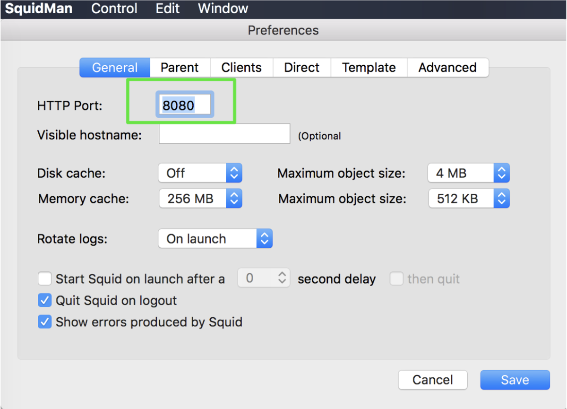Viewport: 567px width, 409px height.
Task: Click the Rotate logs label
Action: [x=72, y=239]
